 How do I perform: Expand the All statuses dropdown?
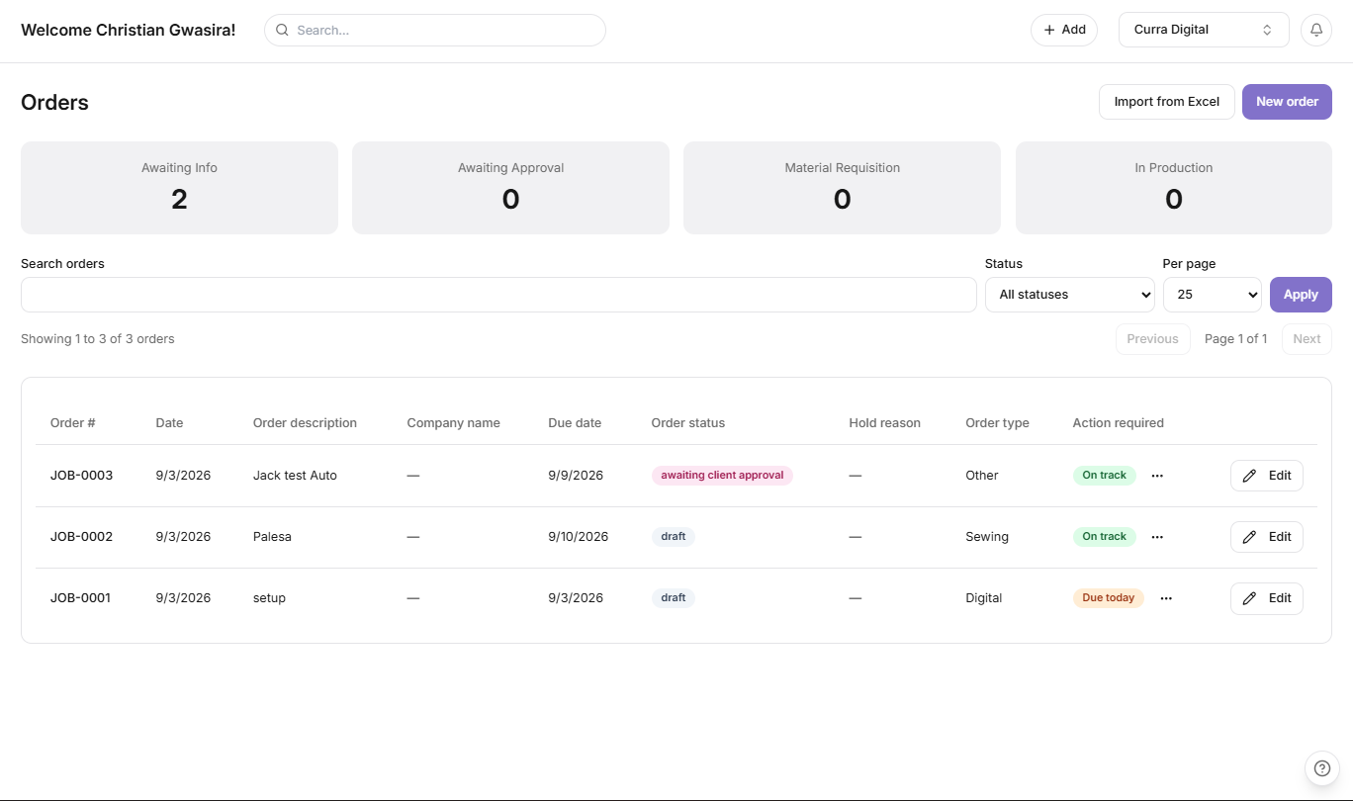click(1070, 295)
